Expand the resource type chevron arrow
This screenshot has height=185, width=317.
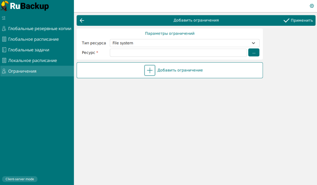tap(254, 43)
